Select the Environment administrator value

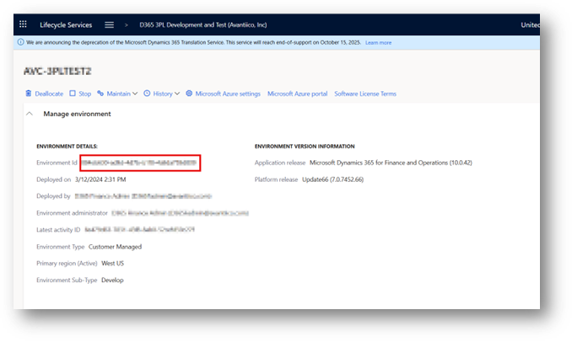(181, 213)
